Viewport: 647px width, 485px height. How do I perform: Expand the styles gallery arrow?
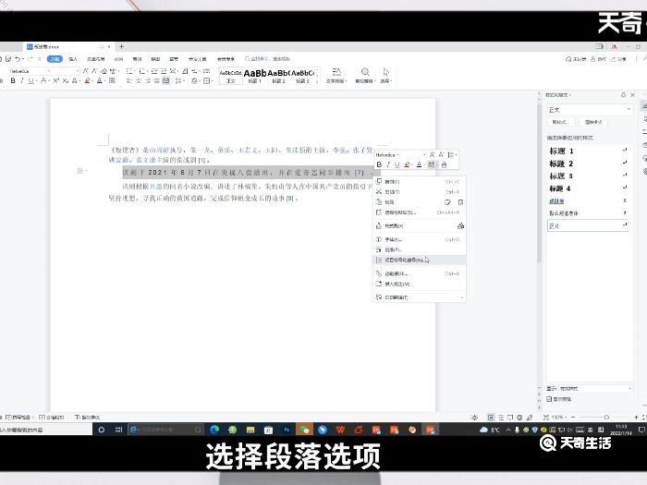317,81
